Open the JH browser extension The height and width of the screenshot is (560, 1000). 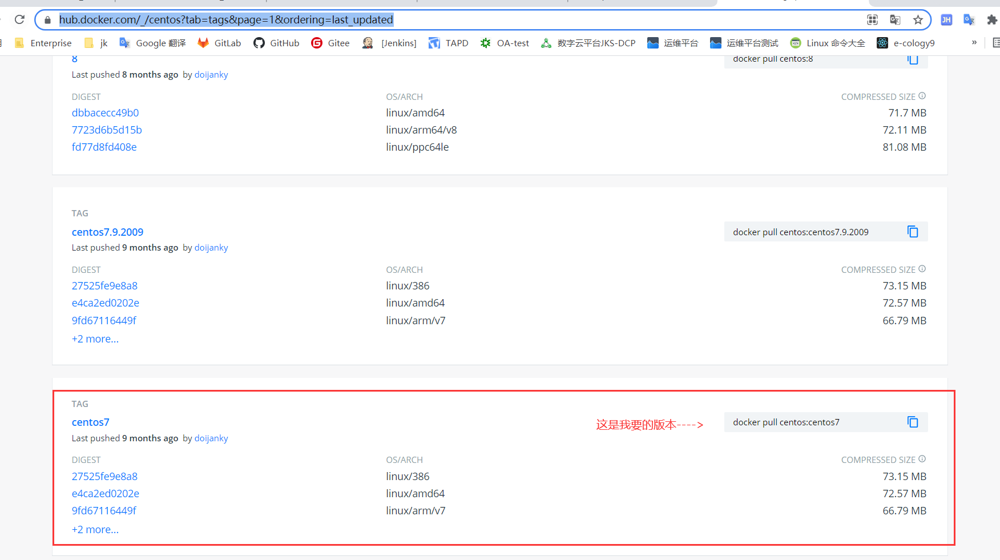pyautogui.click(x=946, y=20)
